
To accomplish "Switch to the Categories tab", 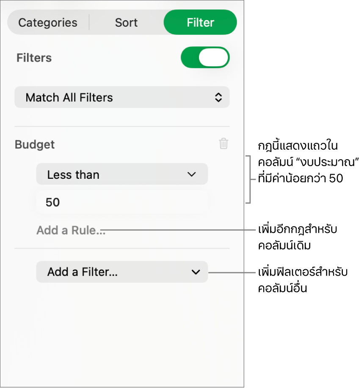I will [48, 22].
